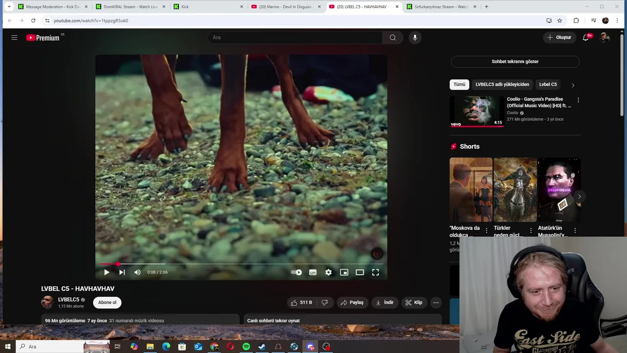Viewport: 627px width, 353px height.
Task: Seek on the video progress bar
Action: (x=241, y=264)
